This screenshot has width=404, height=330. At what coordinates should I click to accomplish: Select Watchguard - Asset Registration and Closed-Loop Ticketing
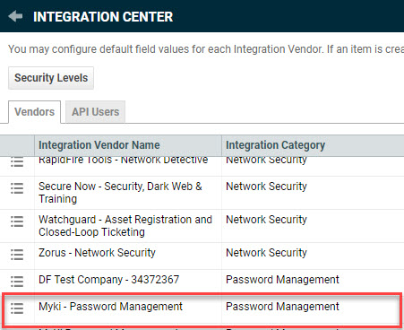point(125,226)
